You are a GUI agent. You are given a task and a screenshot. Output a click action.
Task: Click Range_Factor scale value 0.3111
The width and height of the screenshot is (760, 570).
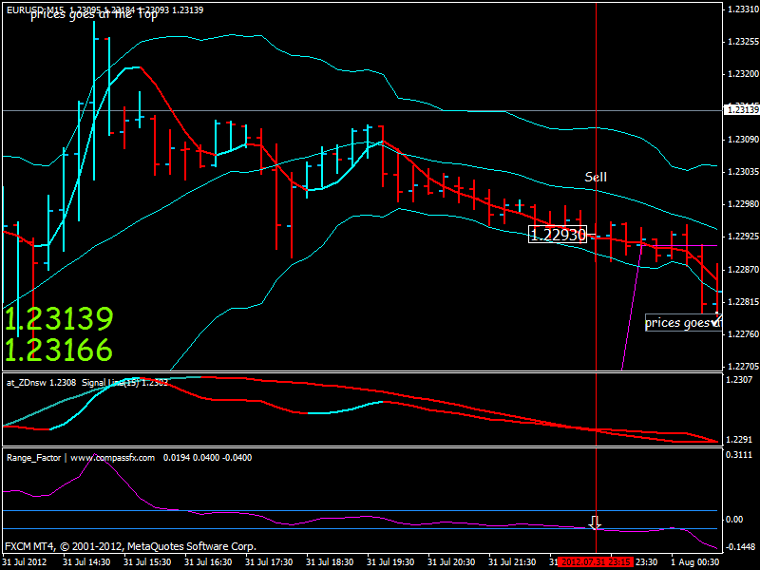[x=739, y=455]
